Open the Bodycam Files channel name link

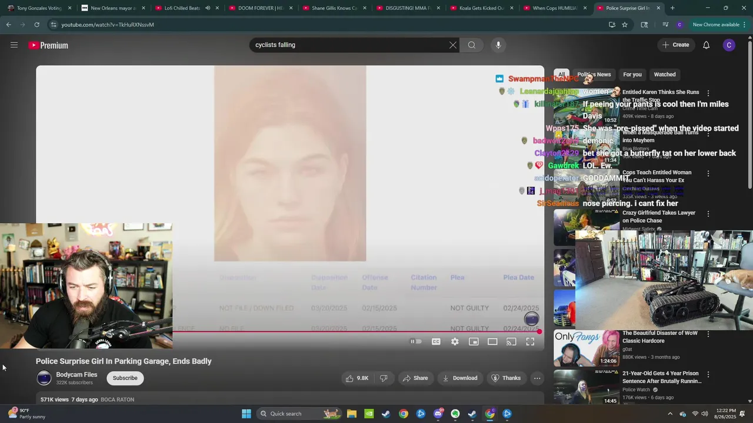click(76, 375)
